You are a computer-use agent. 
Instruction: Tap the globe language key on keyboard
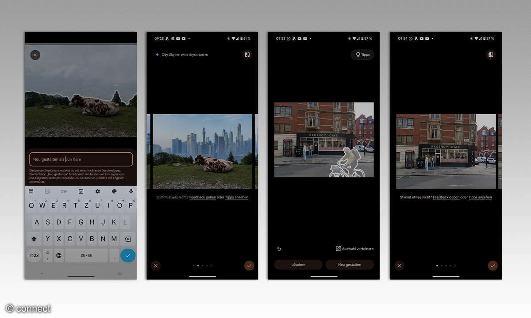pos(59,255)
